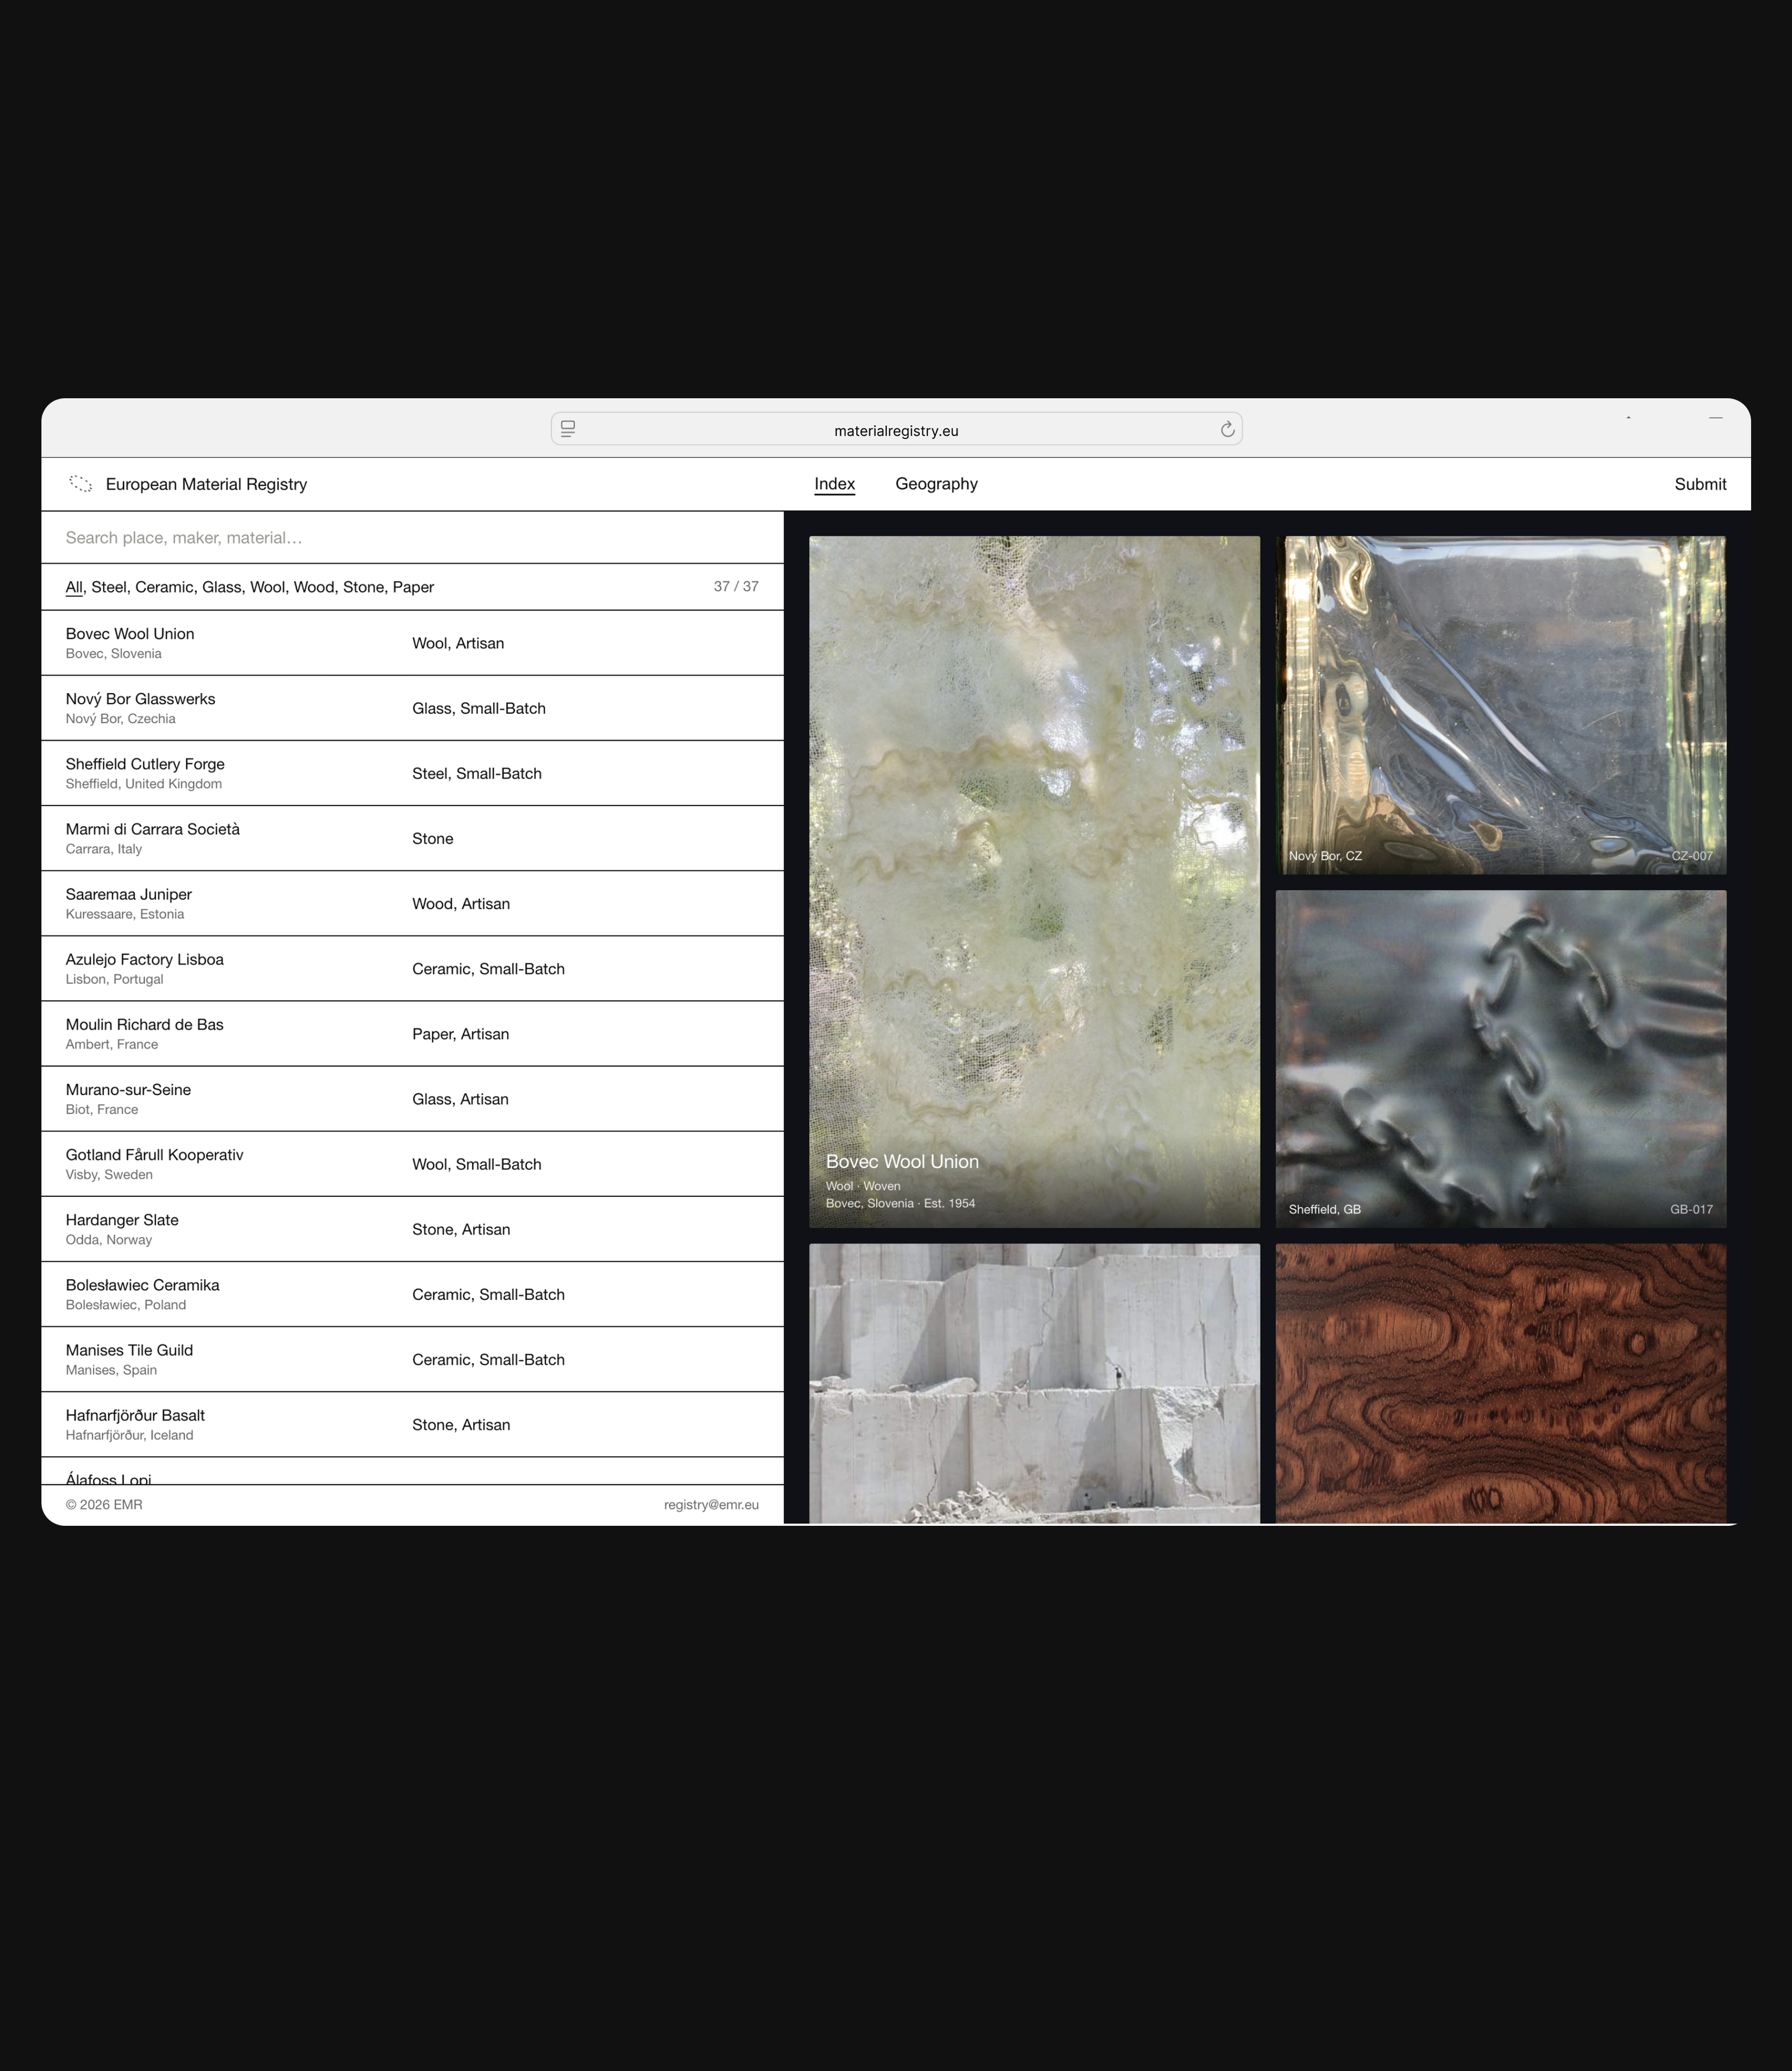Open the burl wood grain image
1792x2071 pixels.
click(x=1501, y=1383)
